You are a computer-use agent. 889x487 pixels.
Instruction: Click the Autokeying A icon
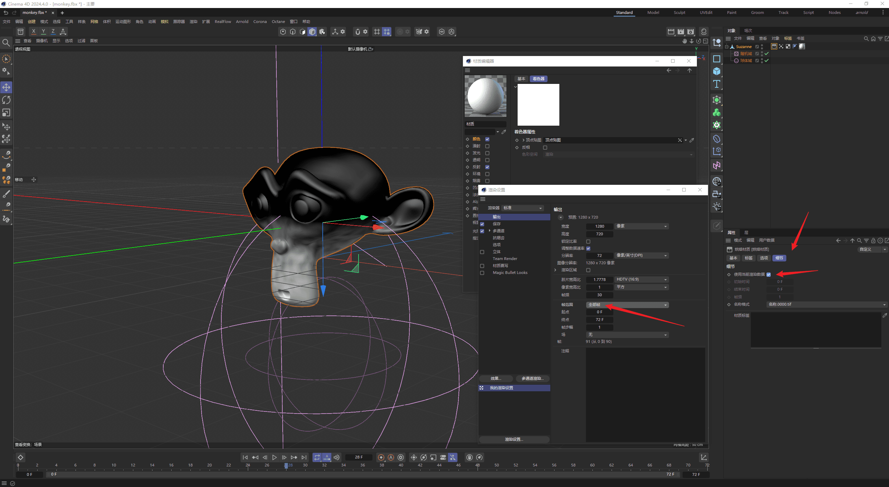tap(391, 457)
